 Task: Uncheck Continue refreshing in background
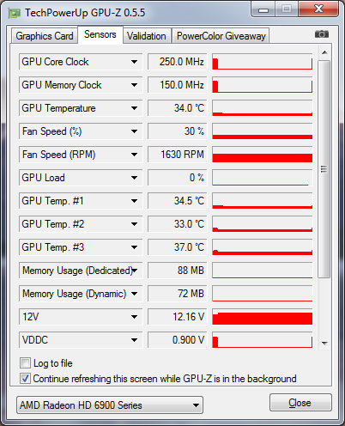[x=25, y=379]
